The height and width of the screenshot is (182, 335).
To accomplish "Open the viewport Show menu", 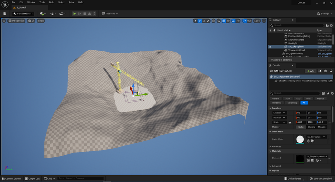I will 41,21.
